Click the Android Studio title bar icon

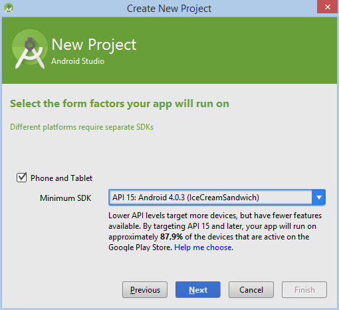coord(9,8)
